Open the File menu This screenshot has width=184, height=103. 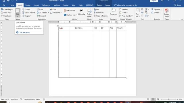pyautogui.click(x=4, y=5)
